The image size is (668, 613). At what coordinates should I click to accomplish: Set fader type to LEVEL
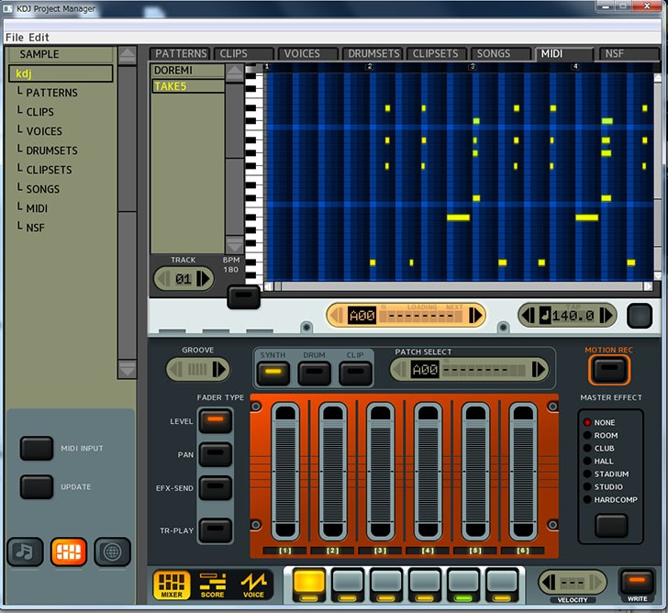point(216,421)
